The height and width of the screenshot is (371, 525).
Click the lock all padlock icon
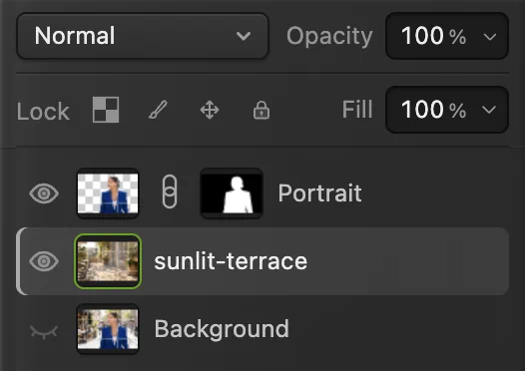(x=262, y=110)
